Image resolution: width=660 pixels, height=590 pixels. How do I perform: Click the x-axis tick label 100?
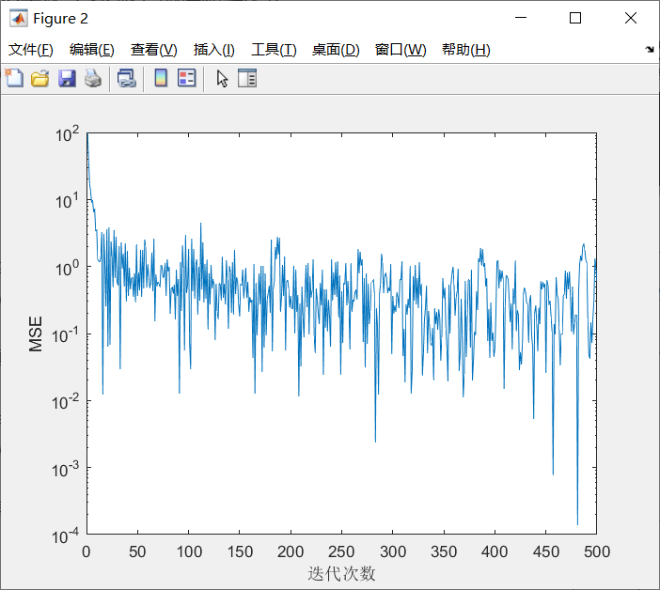(x=189, y=551)
